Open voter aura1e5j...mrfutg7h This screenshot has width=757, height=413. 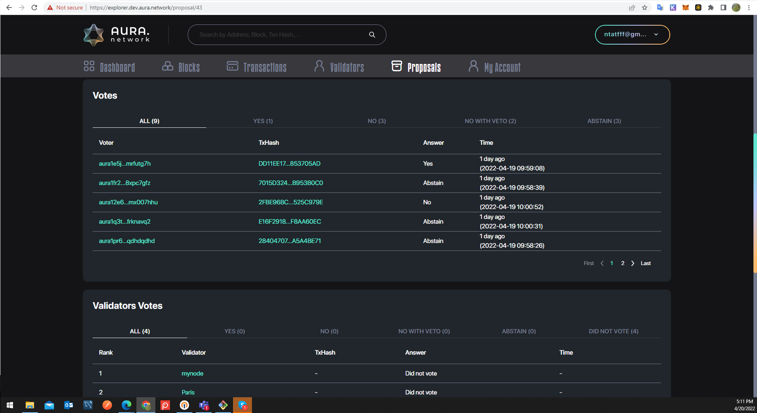(x=125, y=164)
